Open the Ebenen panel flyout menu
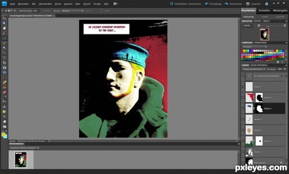The height and width of the screenshot is (174, 289). 286,66
